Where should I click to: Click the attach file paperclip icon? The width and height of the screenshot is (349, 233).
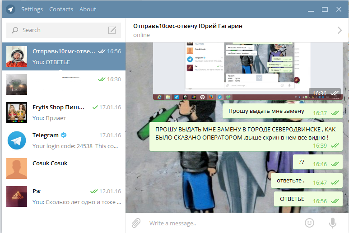point(136,223)
